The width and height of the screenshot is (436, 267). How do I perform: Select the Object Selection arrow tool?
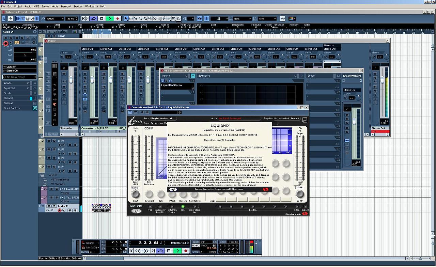[126, 18]
